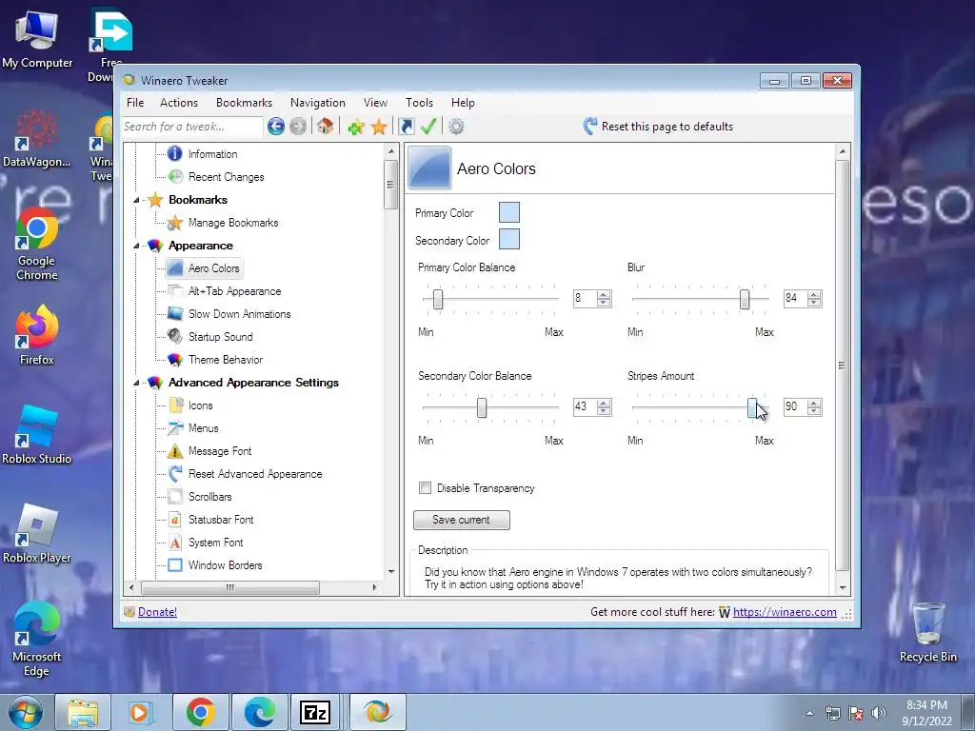The image size is (975, 731).
Task: Click the Primary Color Balance slider thumb
Action: tap(438, 299)
